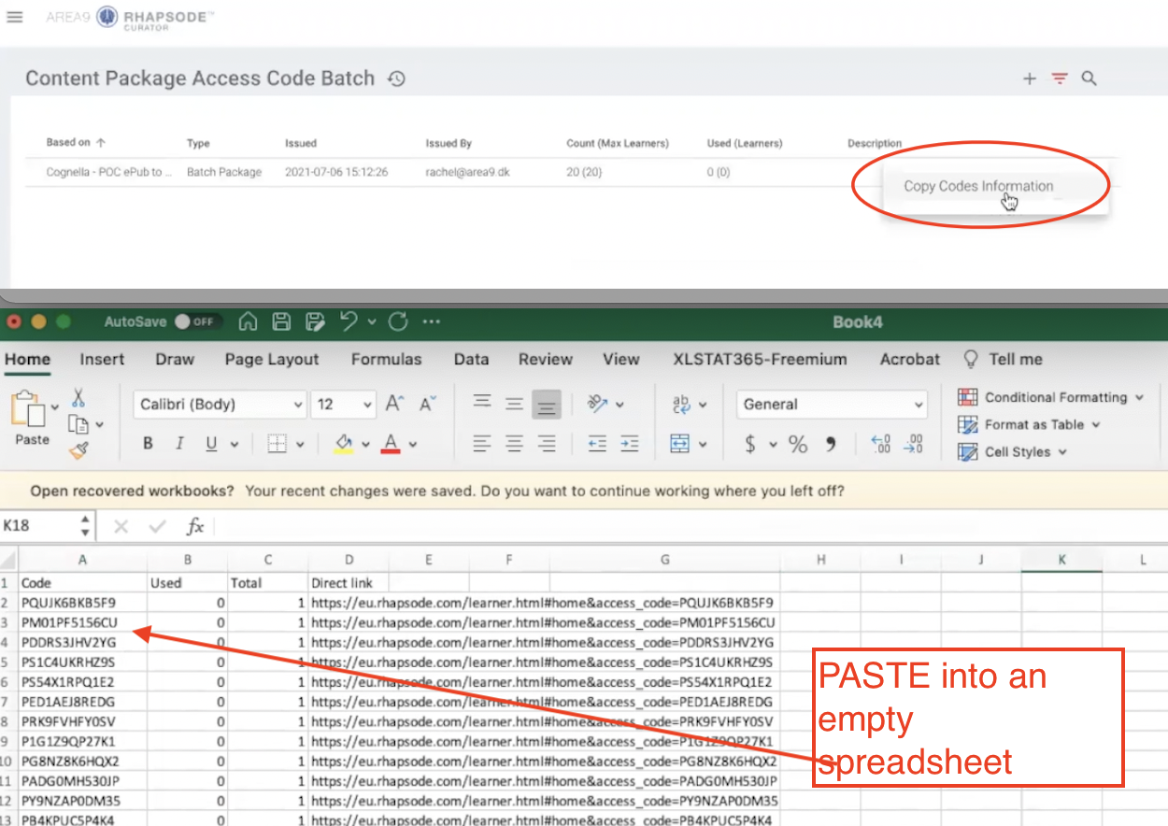
Task: Open the Formulas ribbon tab
Action: click(x=387, y=360)
